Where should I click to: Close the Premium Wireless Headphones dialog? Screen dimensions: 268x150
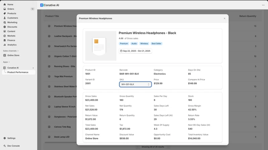224,18
